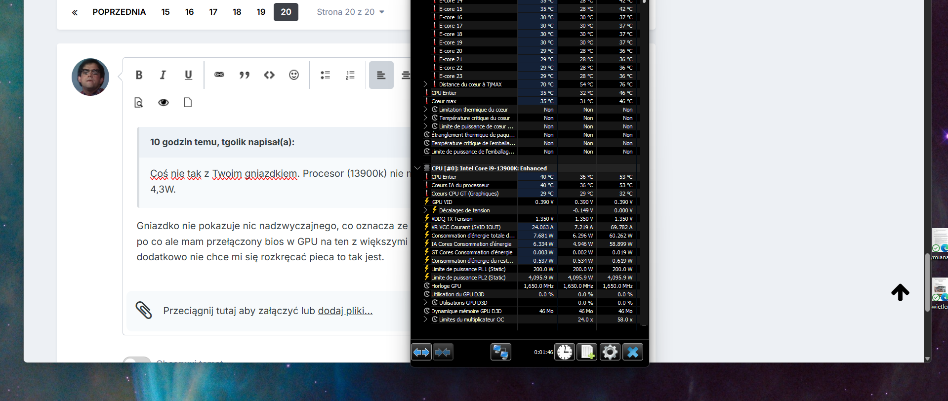Viewport: 948px width, 401px height.
Task: Select the align-left button in the editor
Action: point(381,75)
